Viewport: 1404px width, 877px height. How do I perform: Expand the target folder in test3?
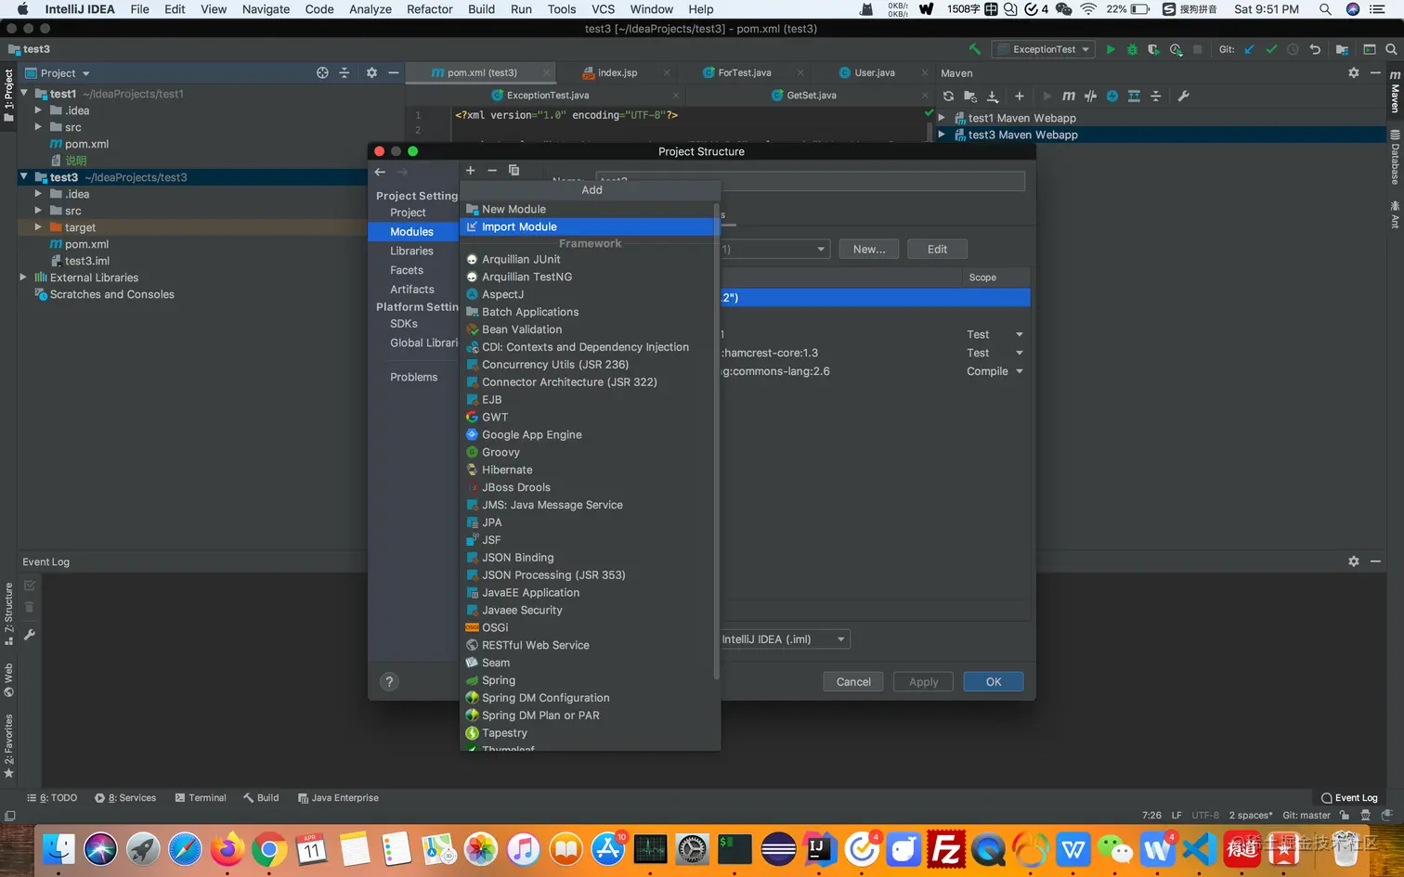click(x=38, y=227)
